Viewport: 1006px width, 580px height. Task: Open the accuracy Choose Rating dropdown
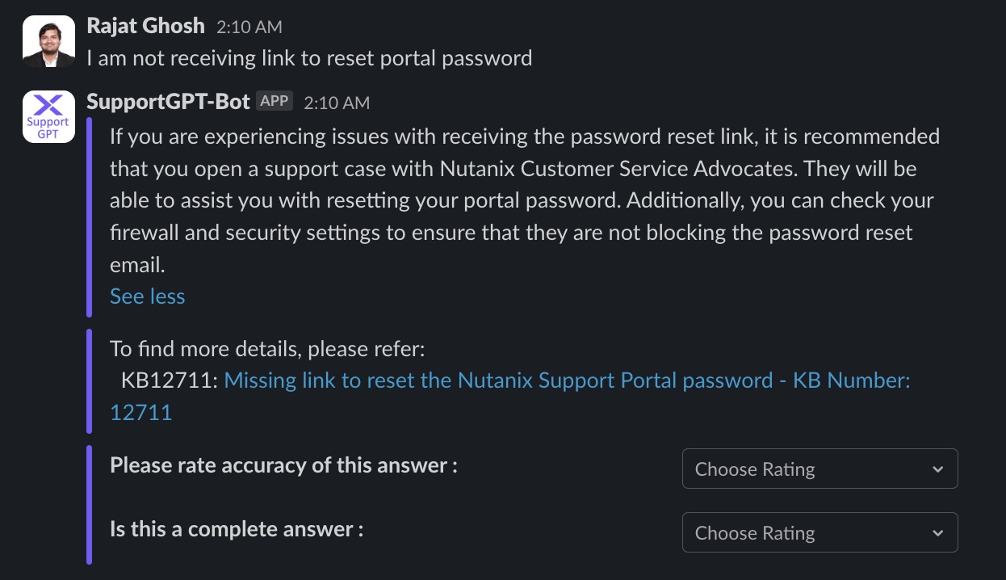(819, 469)
